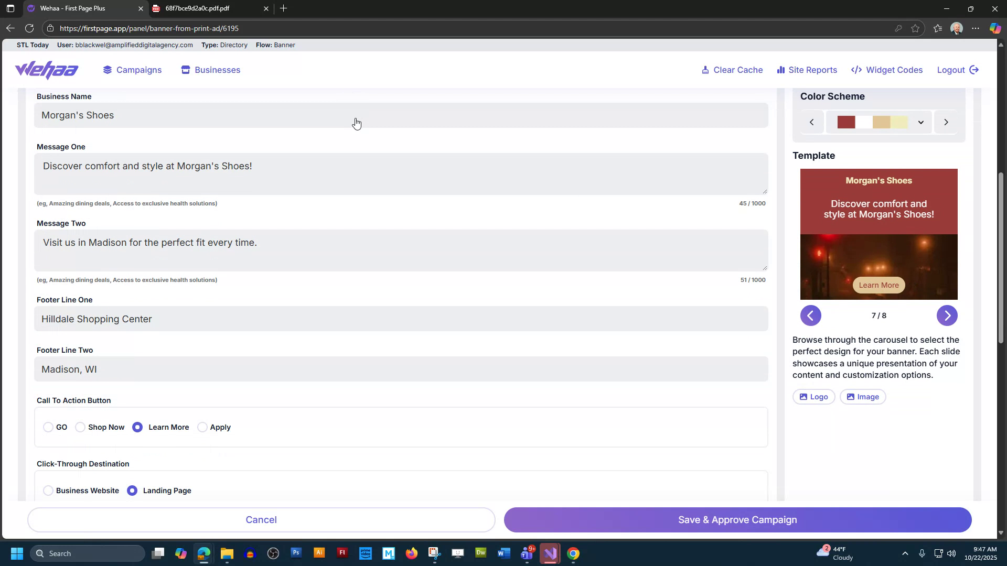The width and height of the screenshot is (1007, 566).
Task: Set destination to Business Website
Action: click(x=48, y=491)
